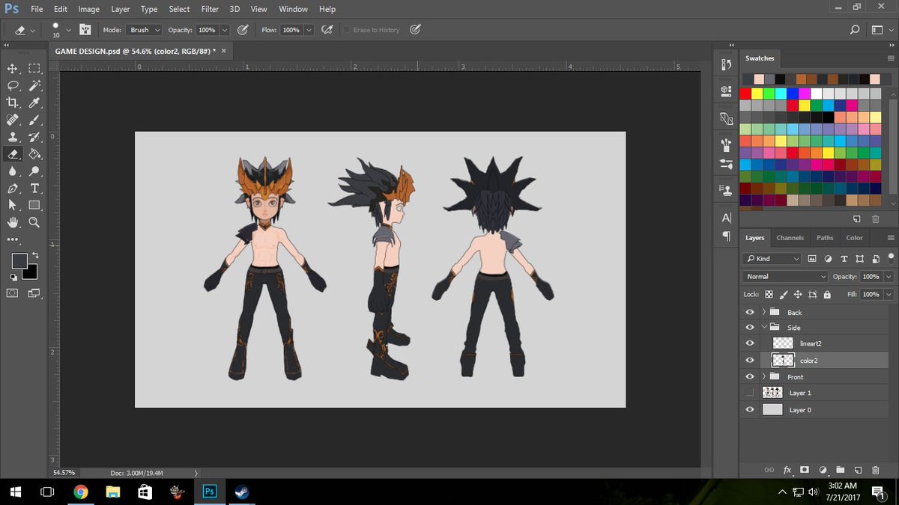
Task: Select the Brush tool
Action: click(x=34, y=120)
